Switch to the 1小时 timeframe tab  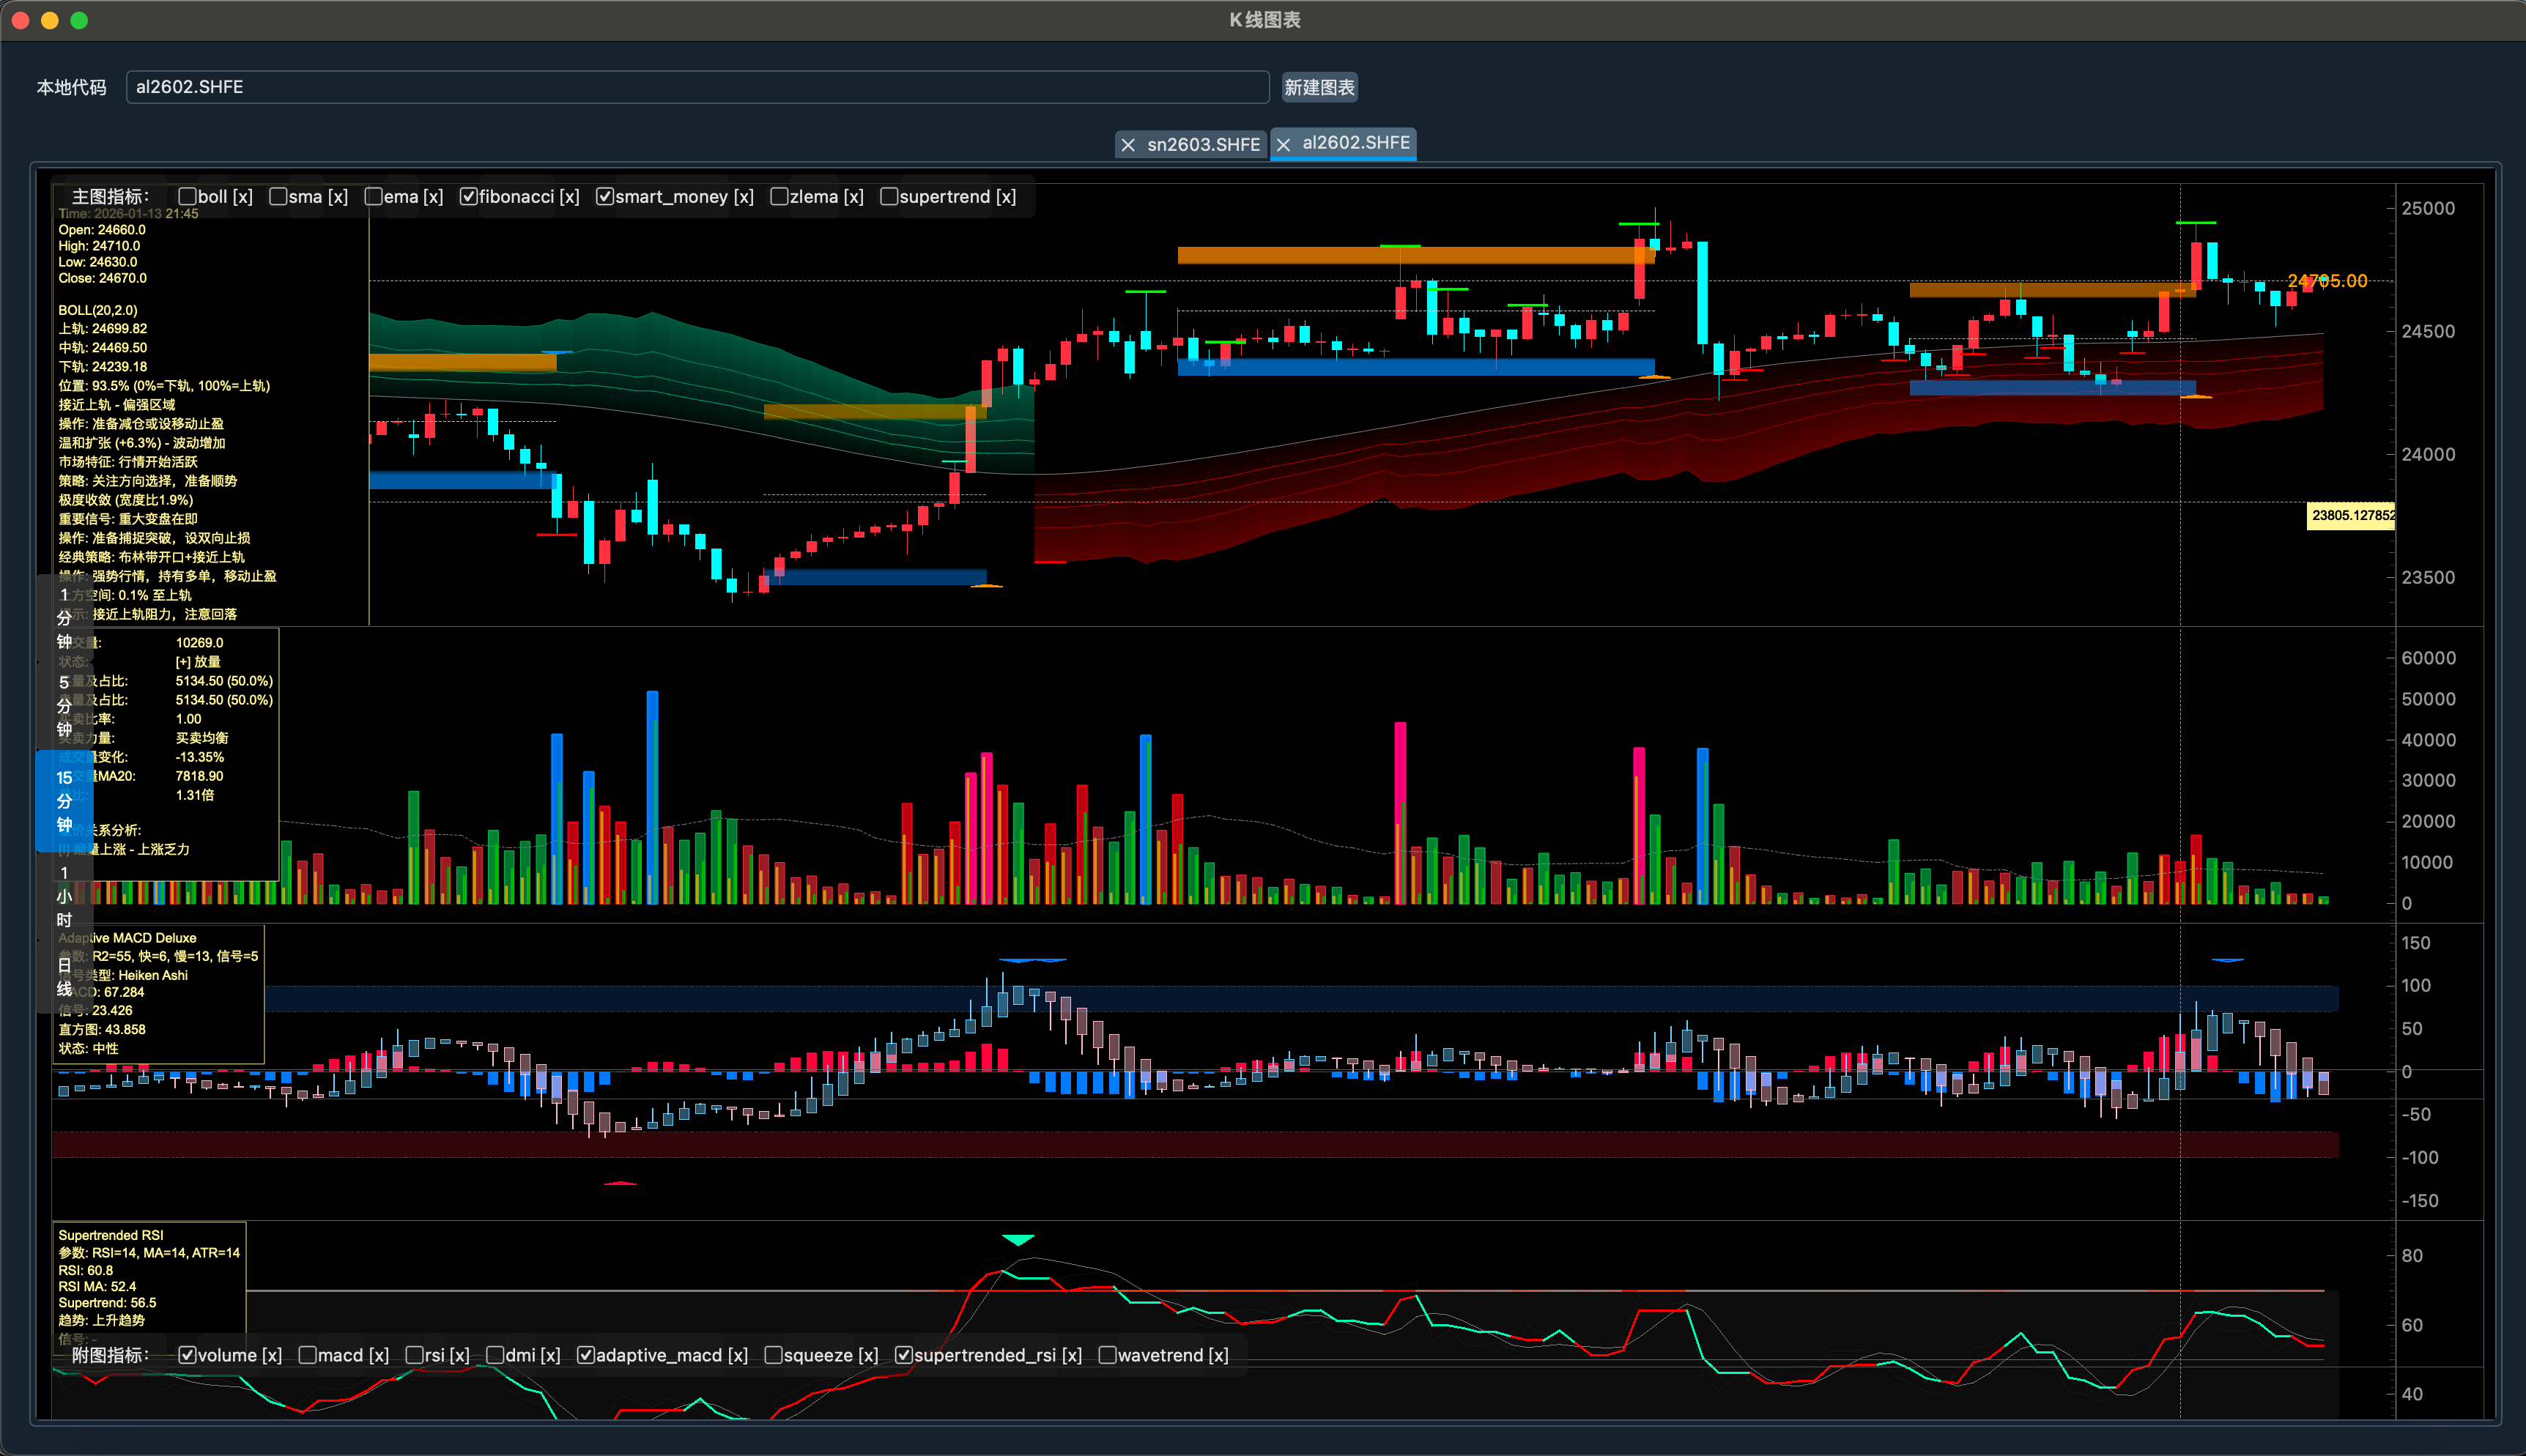pyautogui.click(x=64, y=896)
